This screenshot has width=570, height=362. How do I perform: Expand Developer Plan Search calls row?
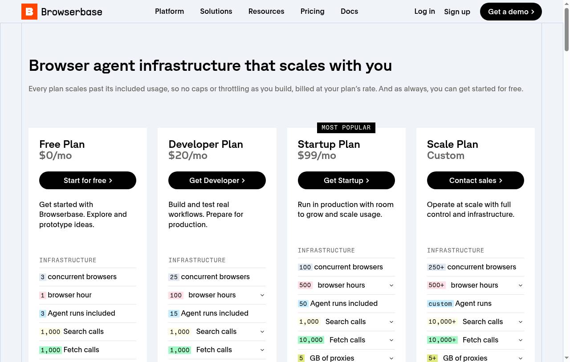click(x=217, y=332)
